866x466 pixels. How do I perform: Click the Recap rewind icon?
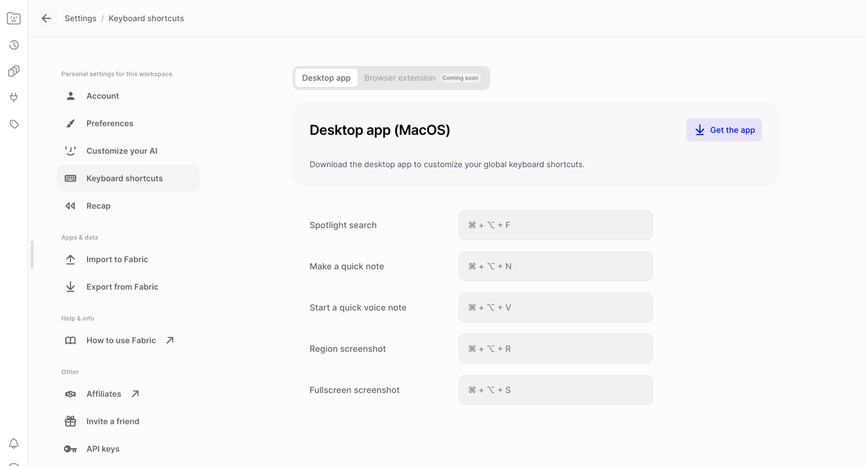tap(70, 206)
